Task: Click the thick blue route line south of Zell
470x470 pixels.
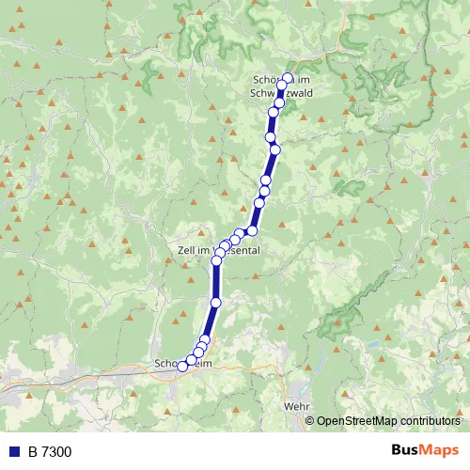Action: [x=216, y=282]
